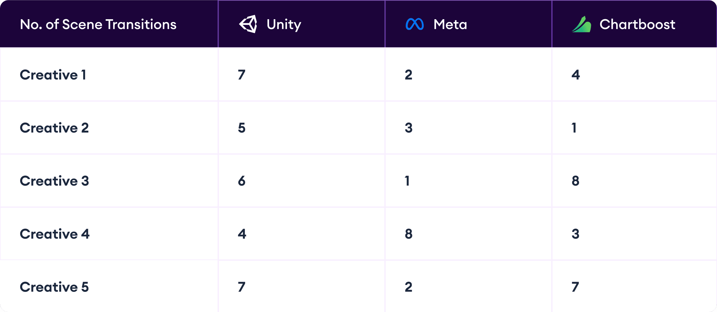Image resolution: width=717 pixels, height=312 pixels.
Task: Click Chartboost value 8 for Creative 3
Action: click(576, 181)
